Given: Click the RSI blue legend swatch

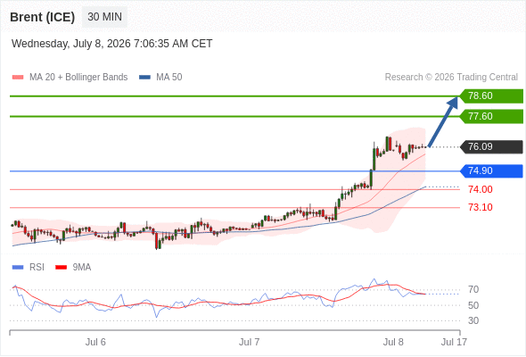Looking at the screenshot, I should 18,268.
